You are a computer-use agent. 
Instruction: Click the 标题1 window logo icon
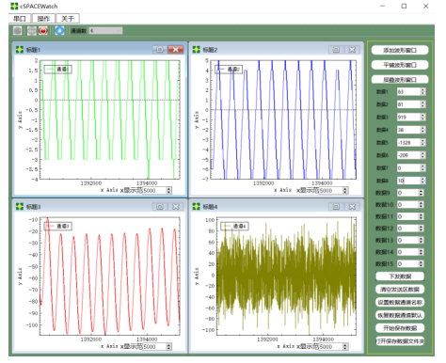tap(20, 50)
